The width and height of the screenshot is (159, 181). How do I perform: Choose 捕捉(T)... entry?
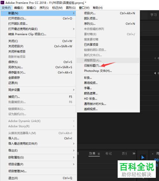click(x=38, y=97)
